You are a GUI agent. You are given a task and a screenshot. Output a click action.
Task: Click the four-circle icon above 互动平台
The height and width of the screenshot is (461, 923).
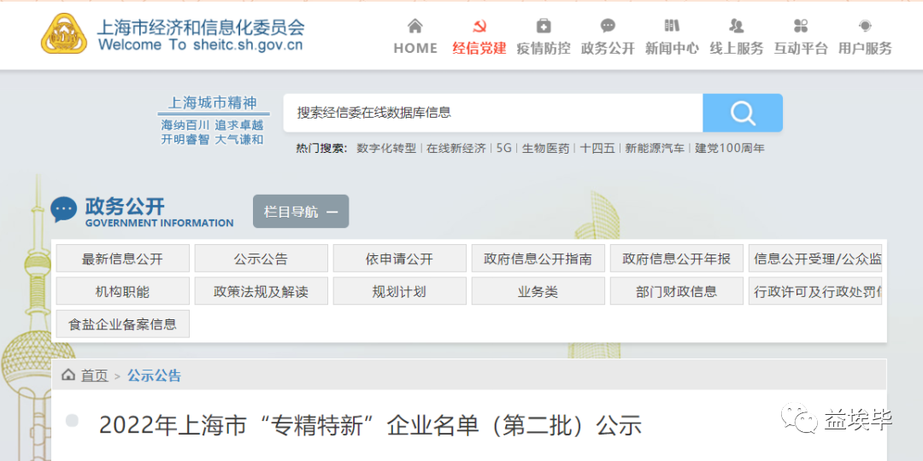tap(801, 26)
